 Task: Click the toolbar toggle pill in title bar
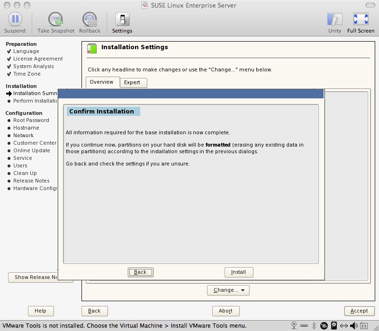370,5
